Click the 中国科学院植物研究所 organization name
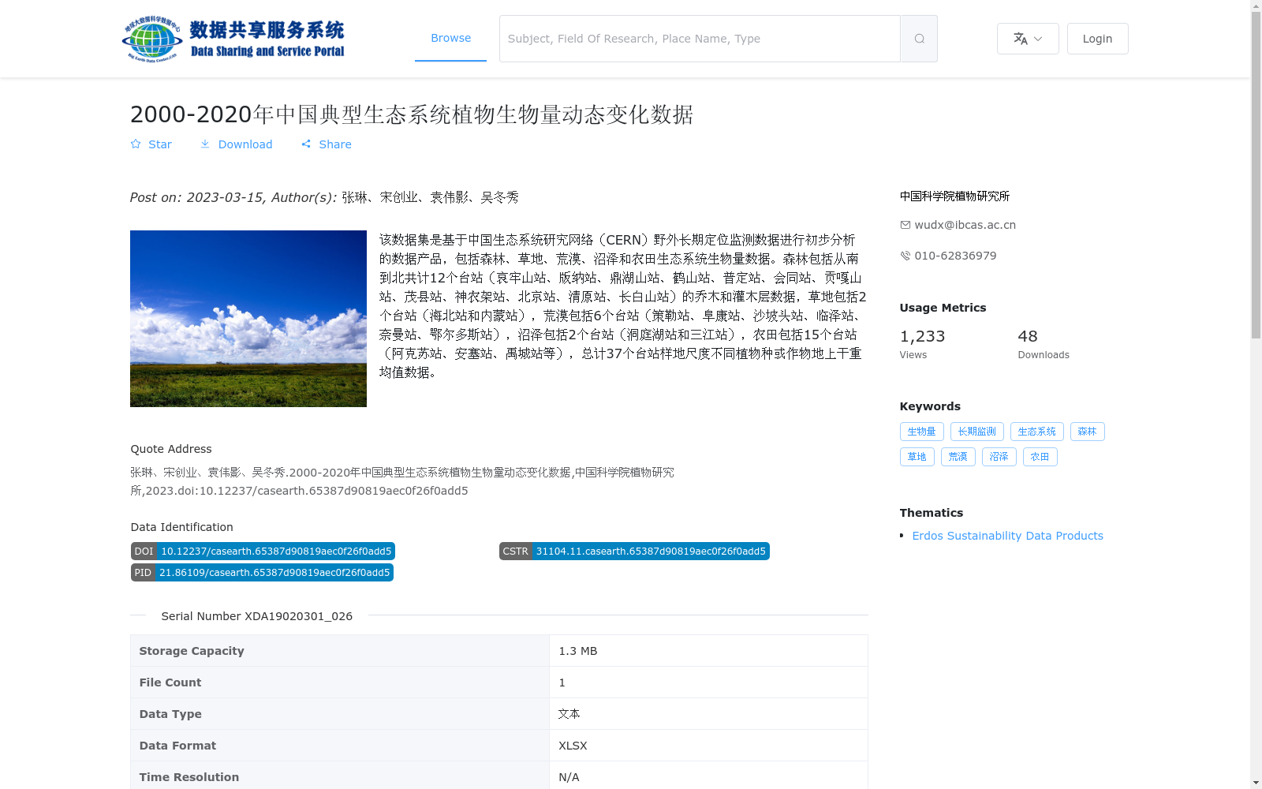Viewport: 1262px width, 789px height. click(x=954, y=196)
